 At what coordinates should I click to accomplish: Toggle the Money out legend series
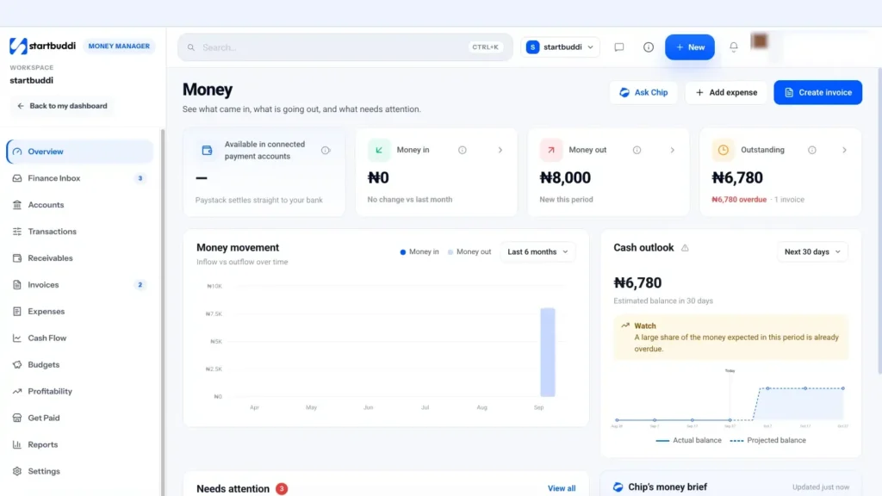point(469,252)
